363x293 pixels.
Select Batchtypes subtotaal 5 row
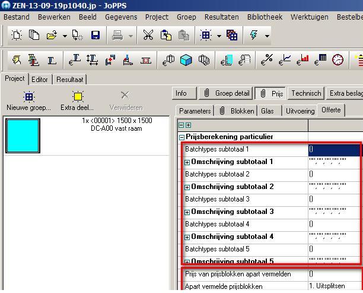269,250
